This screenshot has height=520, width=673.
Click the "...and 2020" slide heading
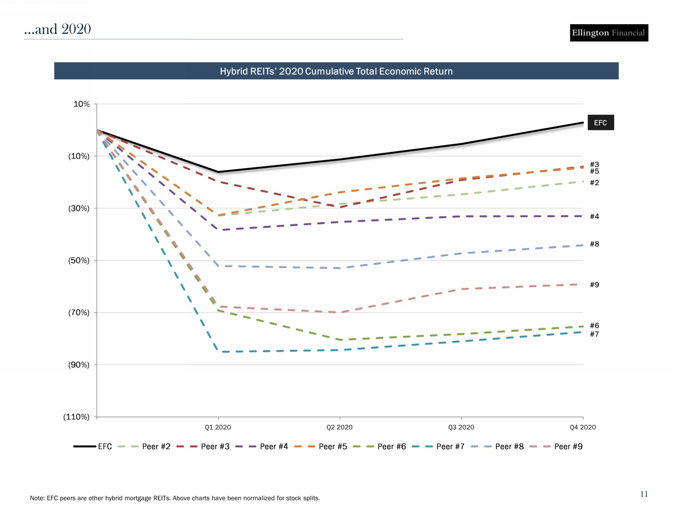coord(58,29)
